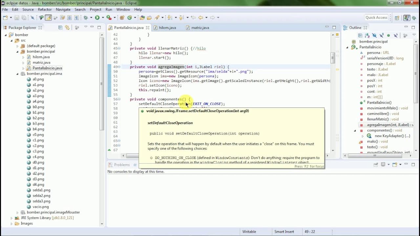The height and width of the screenshot is (236, 420).
Task: Click the Open Task folder icon
Action: tap(149, 18)
